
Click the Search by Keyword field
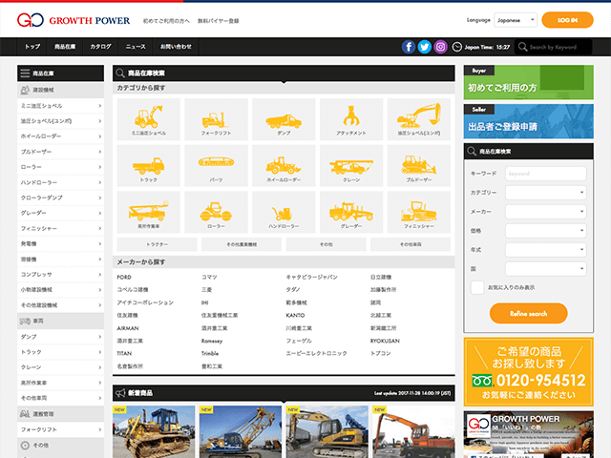(x=553, y=47)
